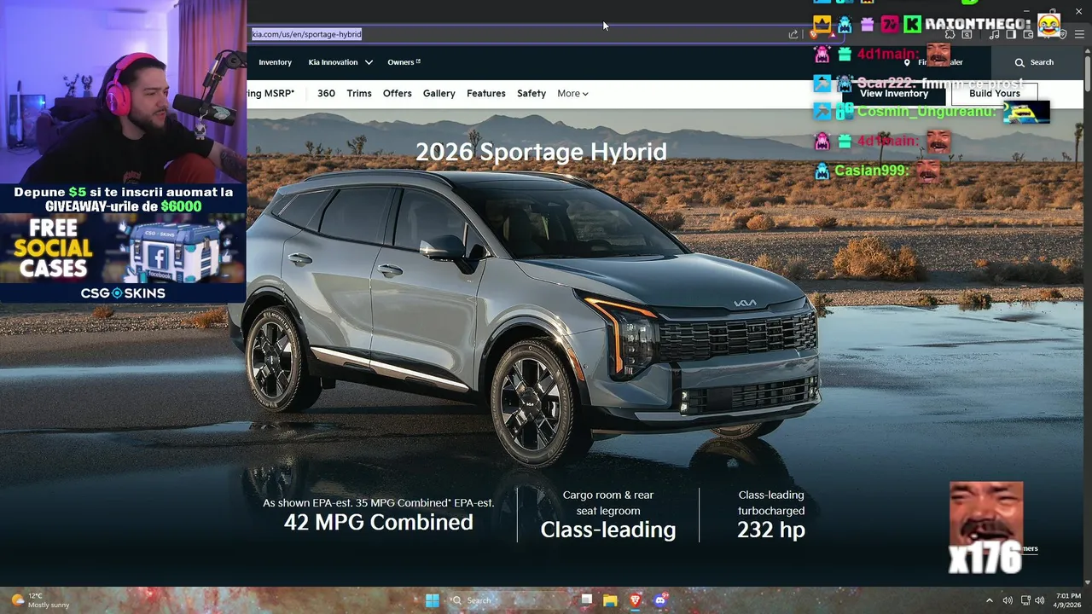1092x614 pixels.
Task: Expand the Kia Innovation dropdown
Action: [x=340, y=62]
